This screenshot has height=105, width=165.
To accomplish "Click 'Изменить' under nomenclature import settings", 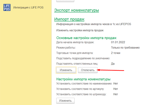I will (x=66, y=101).
